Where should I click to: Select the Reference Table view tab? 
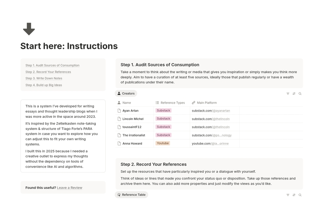point(132,195)
